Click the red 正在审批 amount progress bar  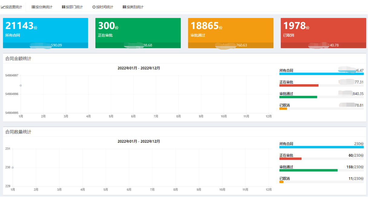coord(299,86)
